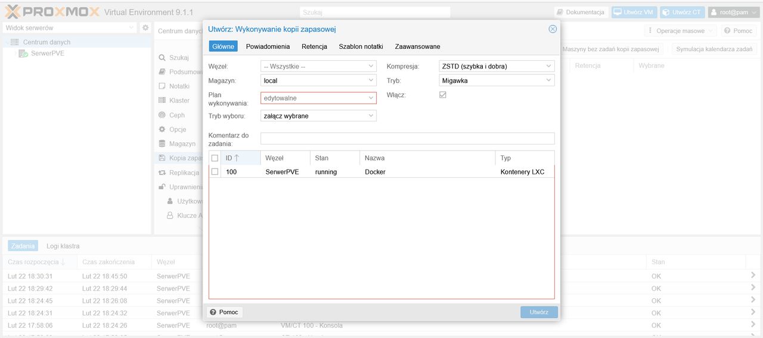Select Centrum danych in the tree
This screenshot has height=338, width=763.
tap(46, 42)
